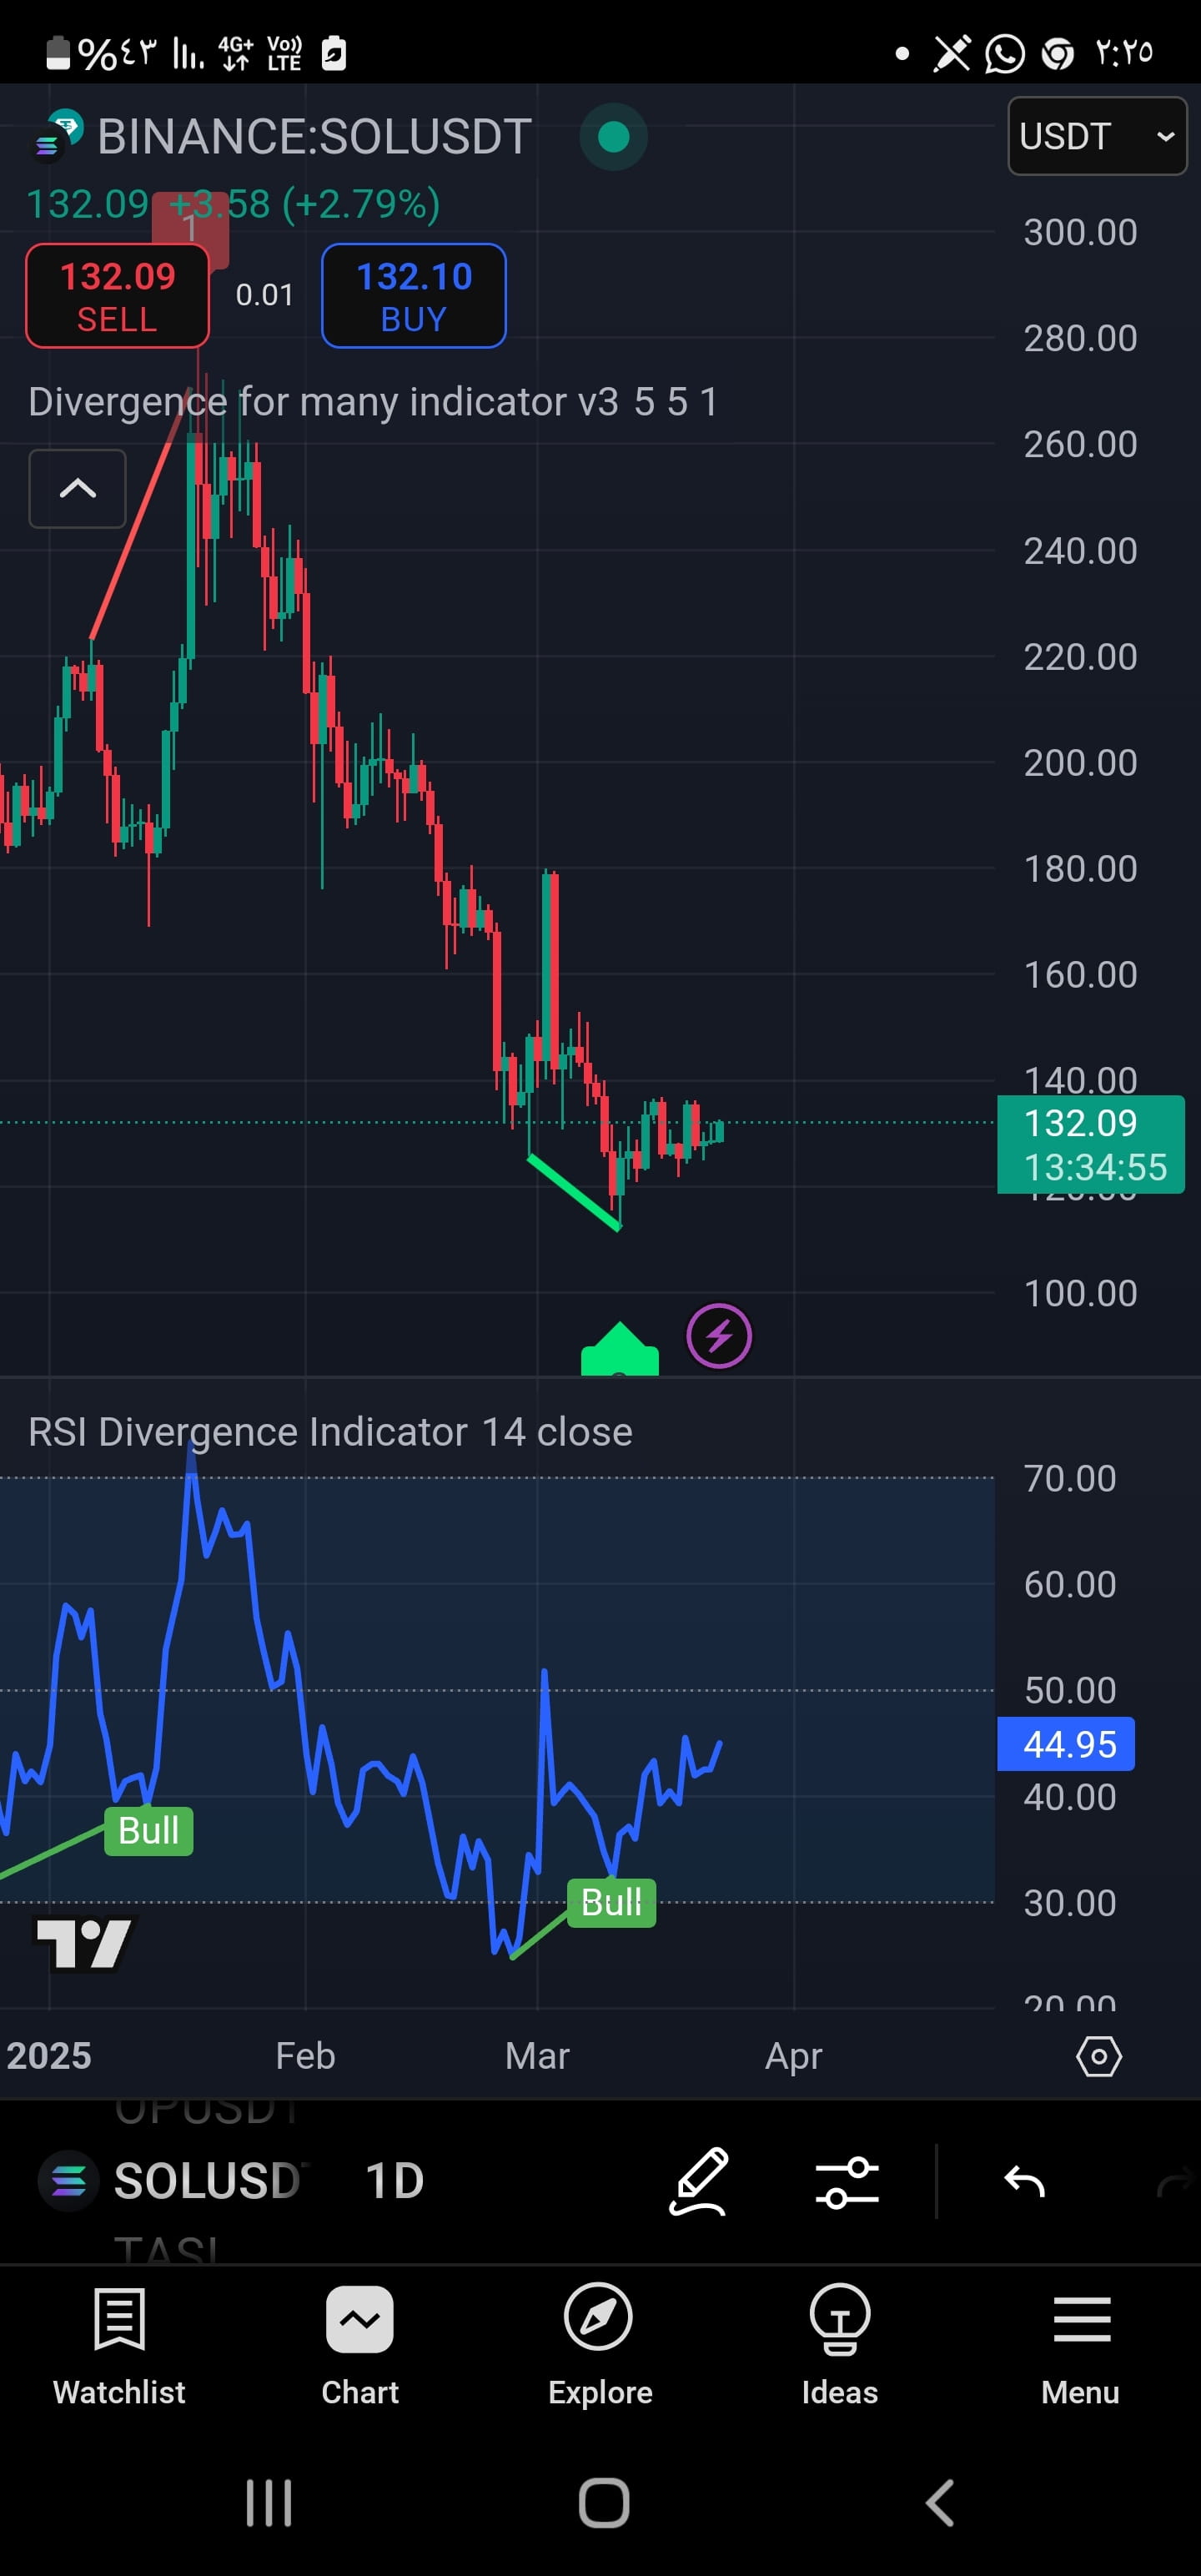Go to the Explore tab
Image resolution: width=1201 pixels, height=2576 pixels.
(600, 2346)
